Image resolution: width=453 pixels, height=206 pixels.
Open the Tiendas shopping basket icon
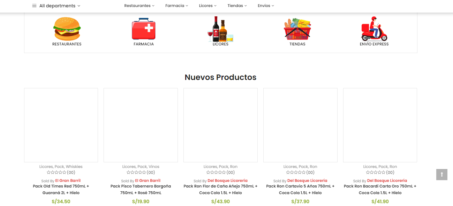click(297, 29)
